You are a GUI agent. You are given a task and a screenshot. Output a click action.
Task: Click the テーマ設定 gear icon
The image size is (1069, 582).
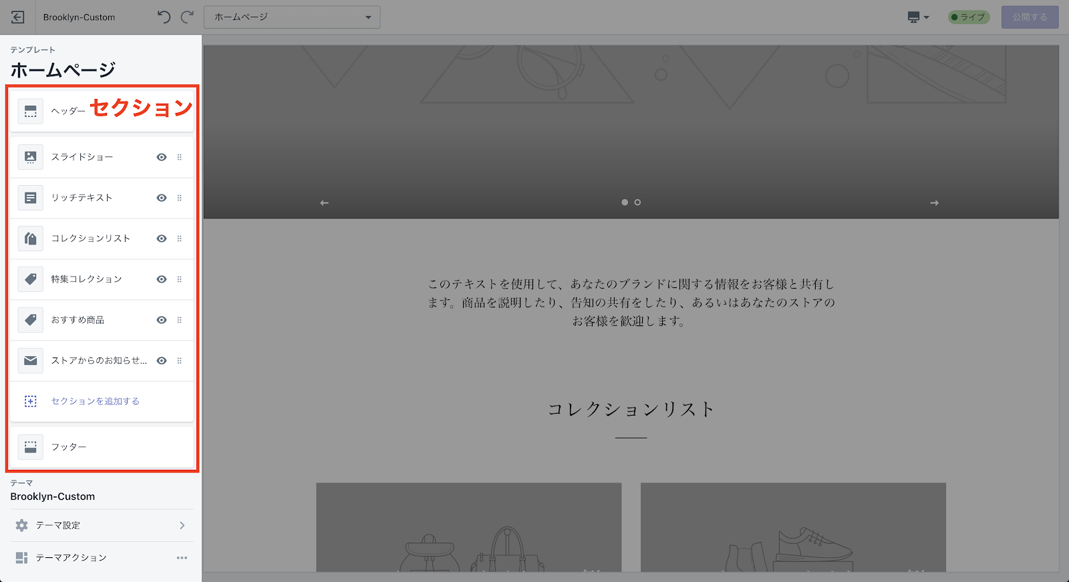22,525
